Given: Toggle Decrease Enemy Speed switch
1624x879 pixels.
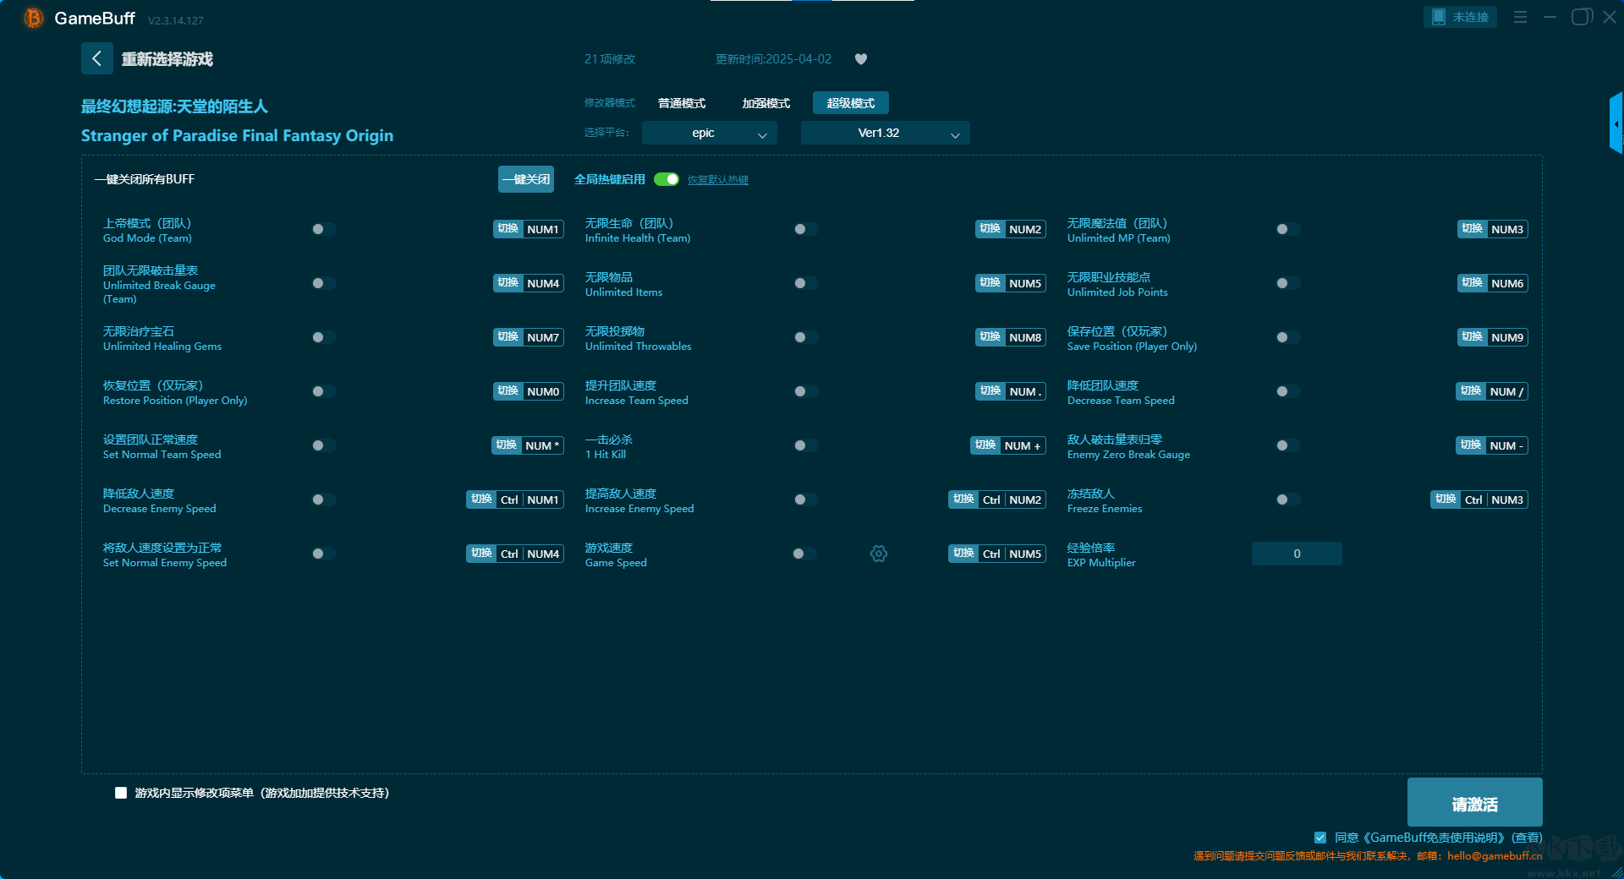Looking at the screenshot, I should click(324, 500).
